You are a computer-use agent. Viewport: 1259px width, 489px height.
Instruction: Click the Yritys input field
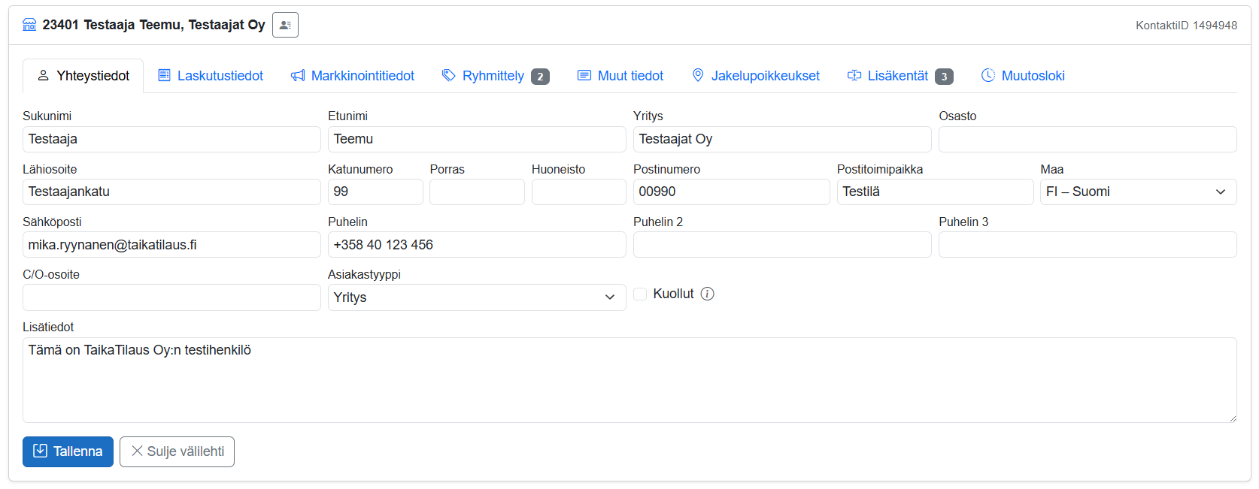click(782, 139)
